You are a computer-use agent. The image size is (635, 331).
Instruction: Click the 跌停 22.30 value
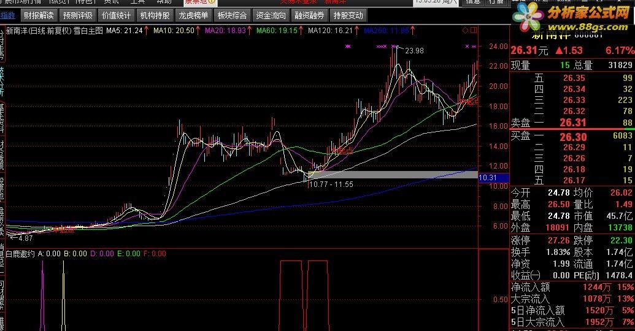622,240
